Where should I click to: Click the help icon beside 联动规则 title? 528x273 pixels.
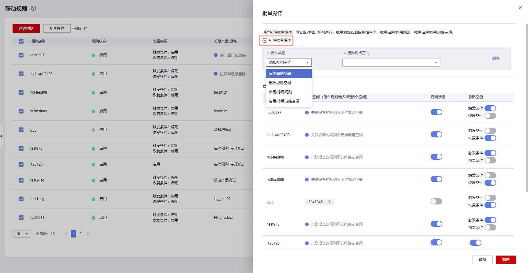point(33,8)
